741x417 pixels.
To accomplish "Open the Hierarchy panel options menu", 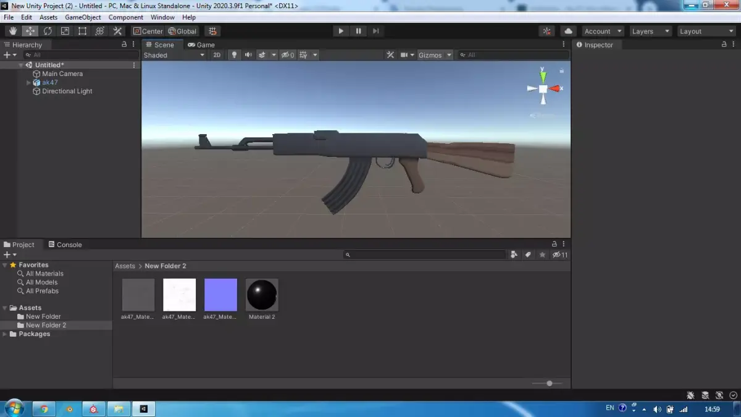I will coord(134,44).
